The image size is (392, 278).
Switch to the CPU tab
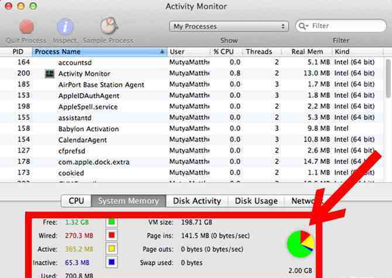[76, 201]
